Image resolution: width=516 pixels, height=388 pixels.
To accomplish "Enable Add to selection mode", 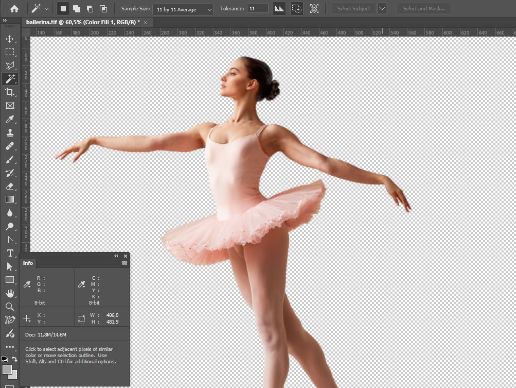I will (77, 9).
